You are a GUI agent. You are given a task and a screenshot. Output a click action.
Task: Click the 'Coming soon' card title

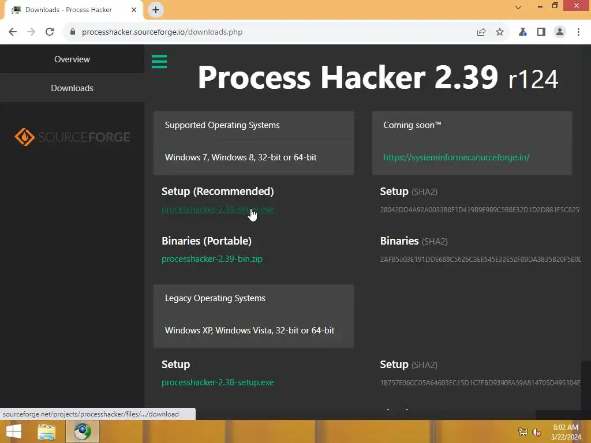(412, 125)
